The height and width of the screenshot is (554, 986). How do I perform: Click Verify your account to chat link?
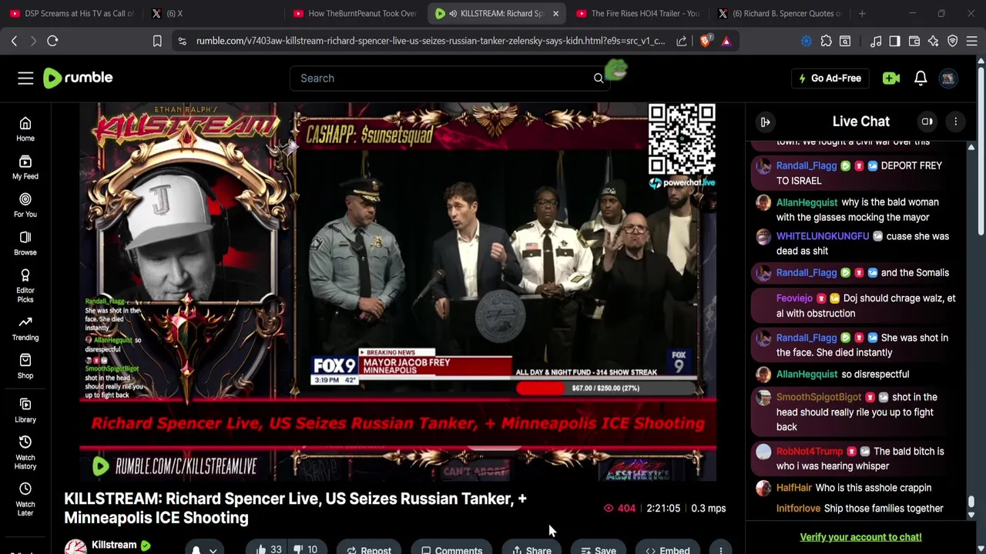pyautogui.click(x=860, y=537)
